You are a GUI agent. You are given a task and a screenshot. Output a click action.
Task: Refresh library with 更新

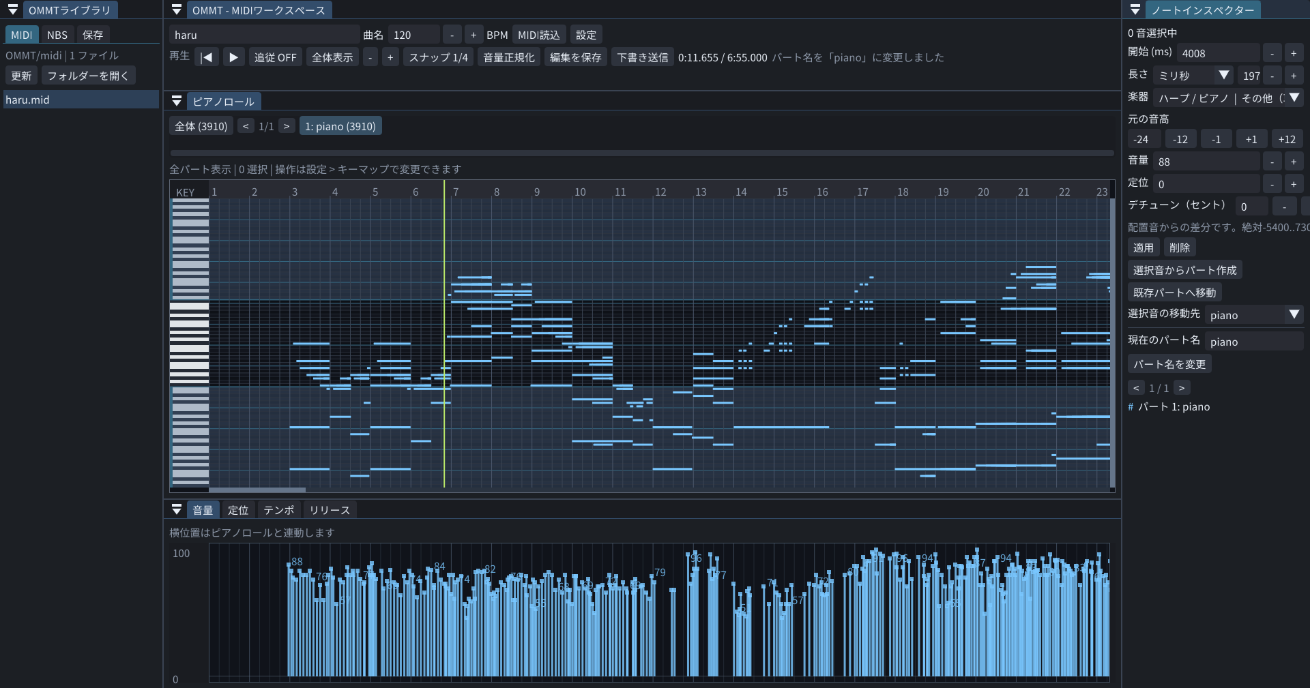(x=21, y=76)
